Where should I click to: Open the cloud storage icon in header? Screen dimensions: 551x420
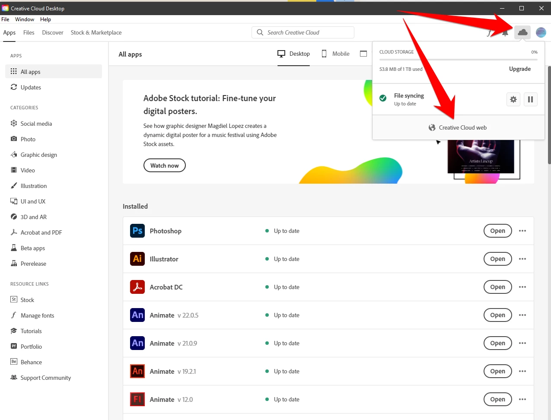click(x=522, y=32)
